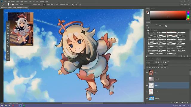The height and width of the screenshot is (107, 191).
Task: Open layer Fill arrow in Layers panel
Action: click(x=167, y=68)
